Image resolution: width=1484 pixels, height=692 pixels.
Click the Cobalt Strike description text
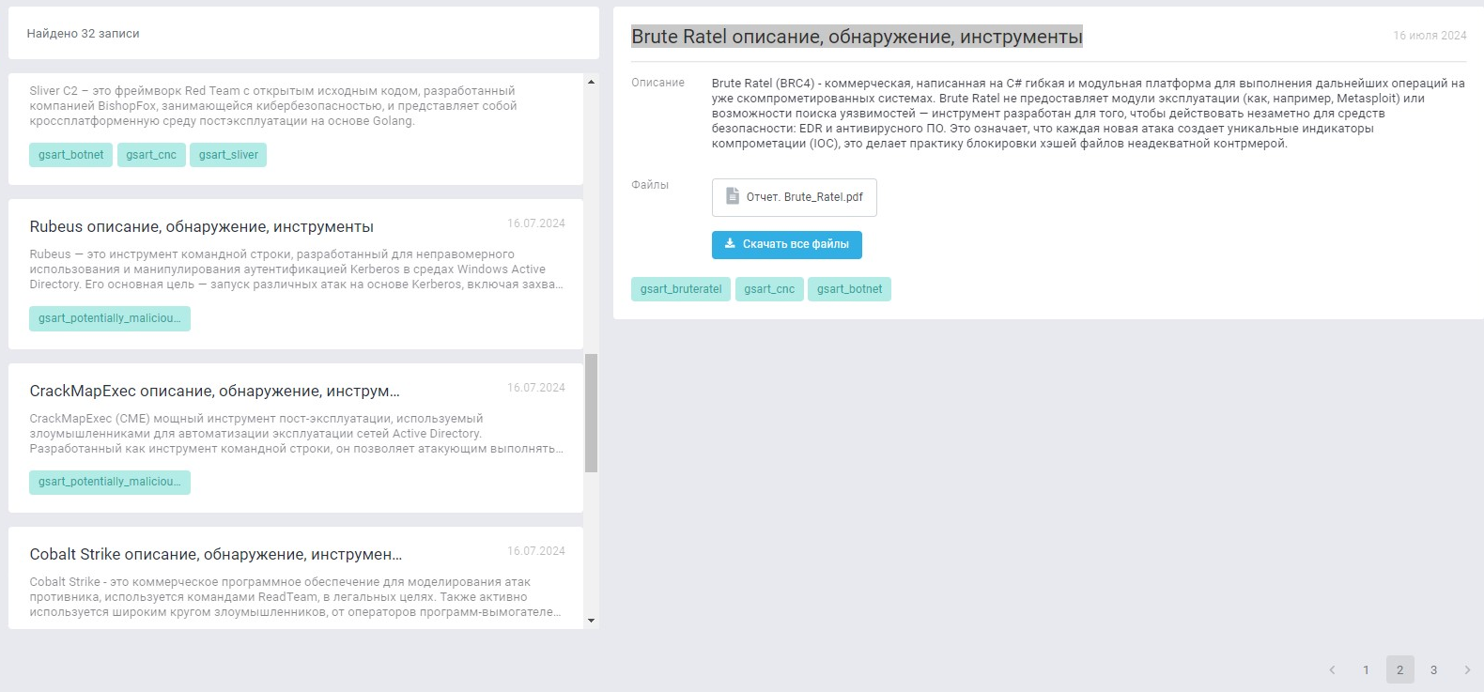click(296, 597)
